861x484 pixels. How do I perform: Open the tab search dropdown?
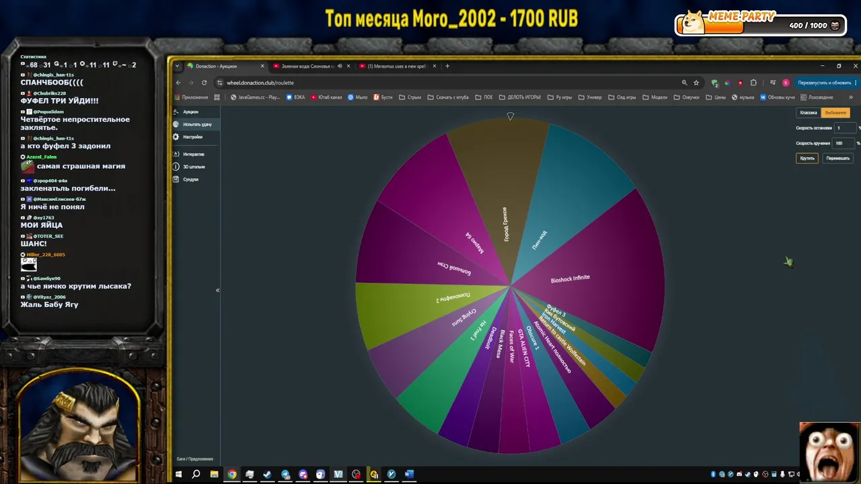point(177,66)
